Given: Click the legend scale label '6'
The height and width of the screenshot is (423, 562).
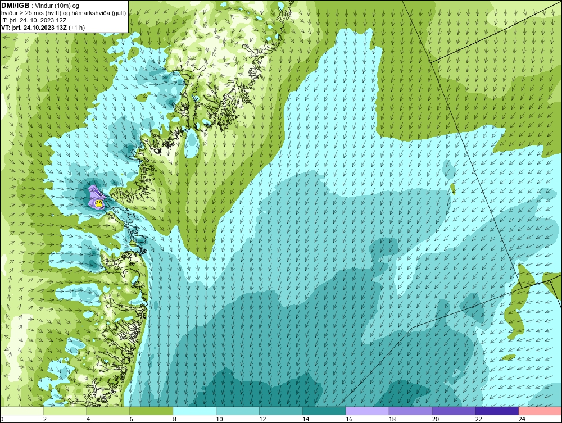Looking at the screenshot, I should coord(131,419).
